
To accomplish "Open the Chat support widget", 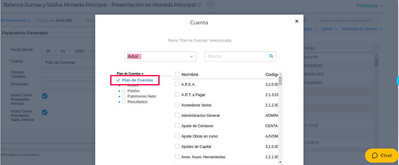I will click(x=382, y=156).
